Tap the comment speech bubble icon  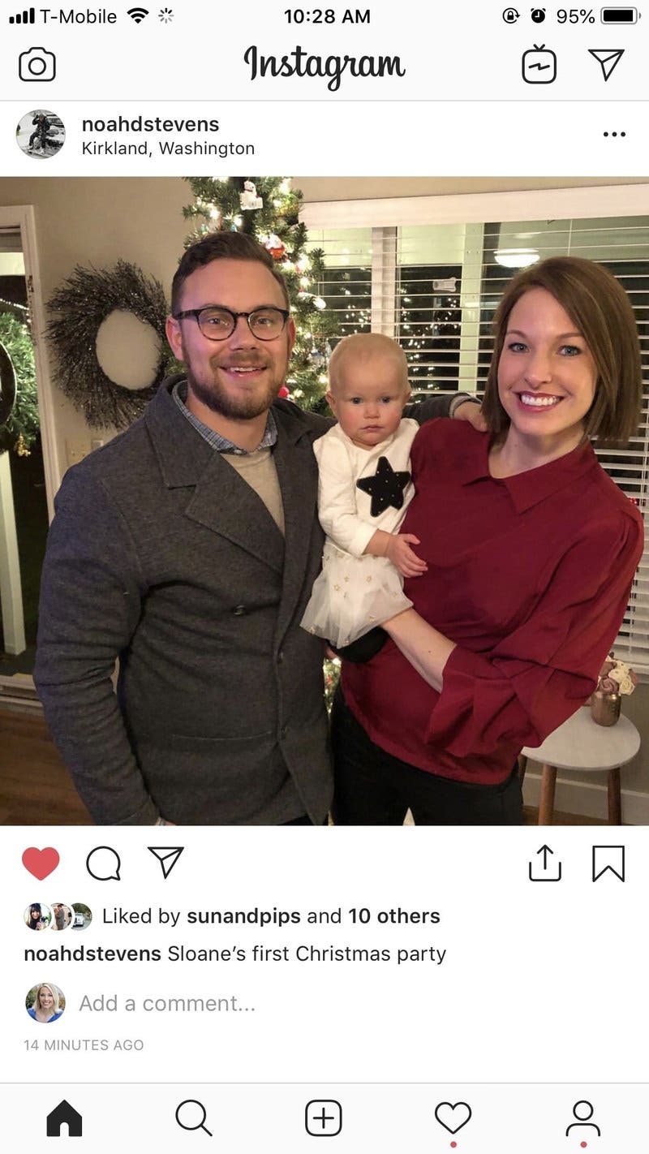coord(103,863)
